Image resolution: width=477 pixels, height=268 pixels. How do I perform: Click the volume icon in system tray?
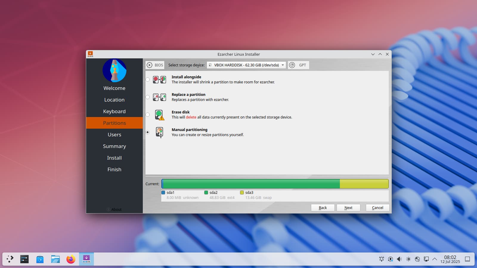(399, 259)
